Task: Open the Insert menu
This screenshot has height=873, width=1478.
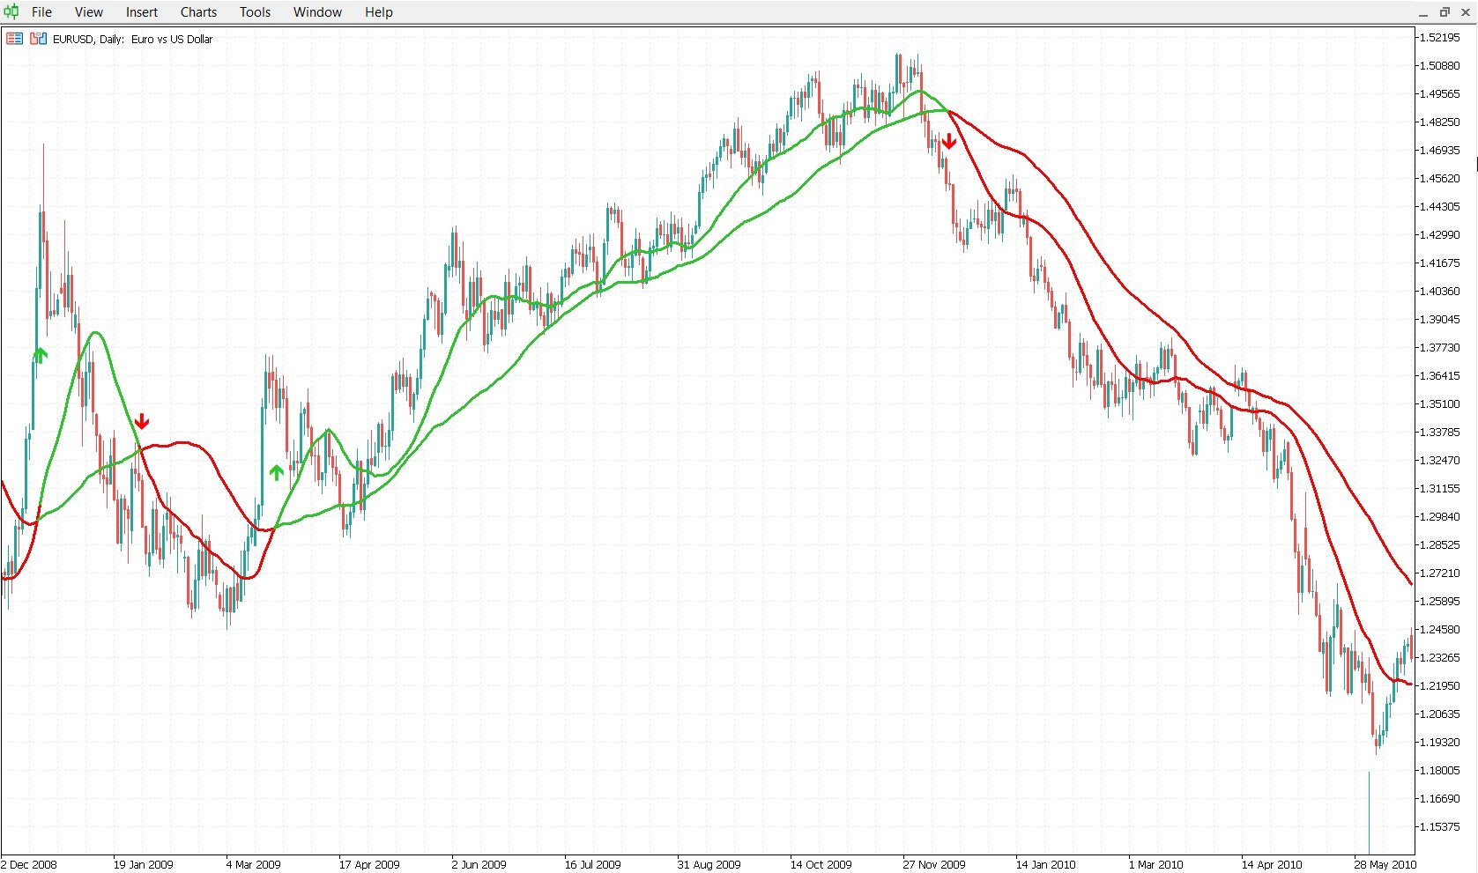Action: tap(141, 12)
